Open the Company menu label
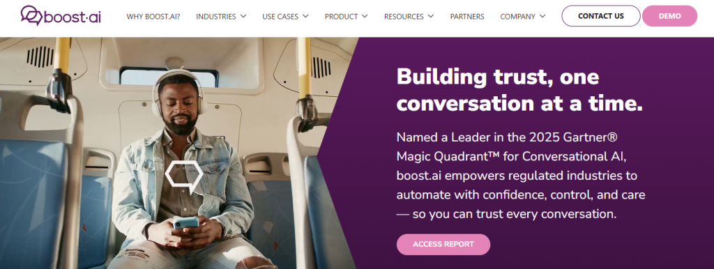The width and height of the screenshot is (714, 269). coord(518,17)
